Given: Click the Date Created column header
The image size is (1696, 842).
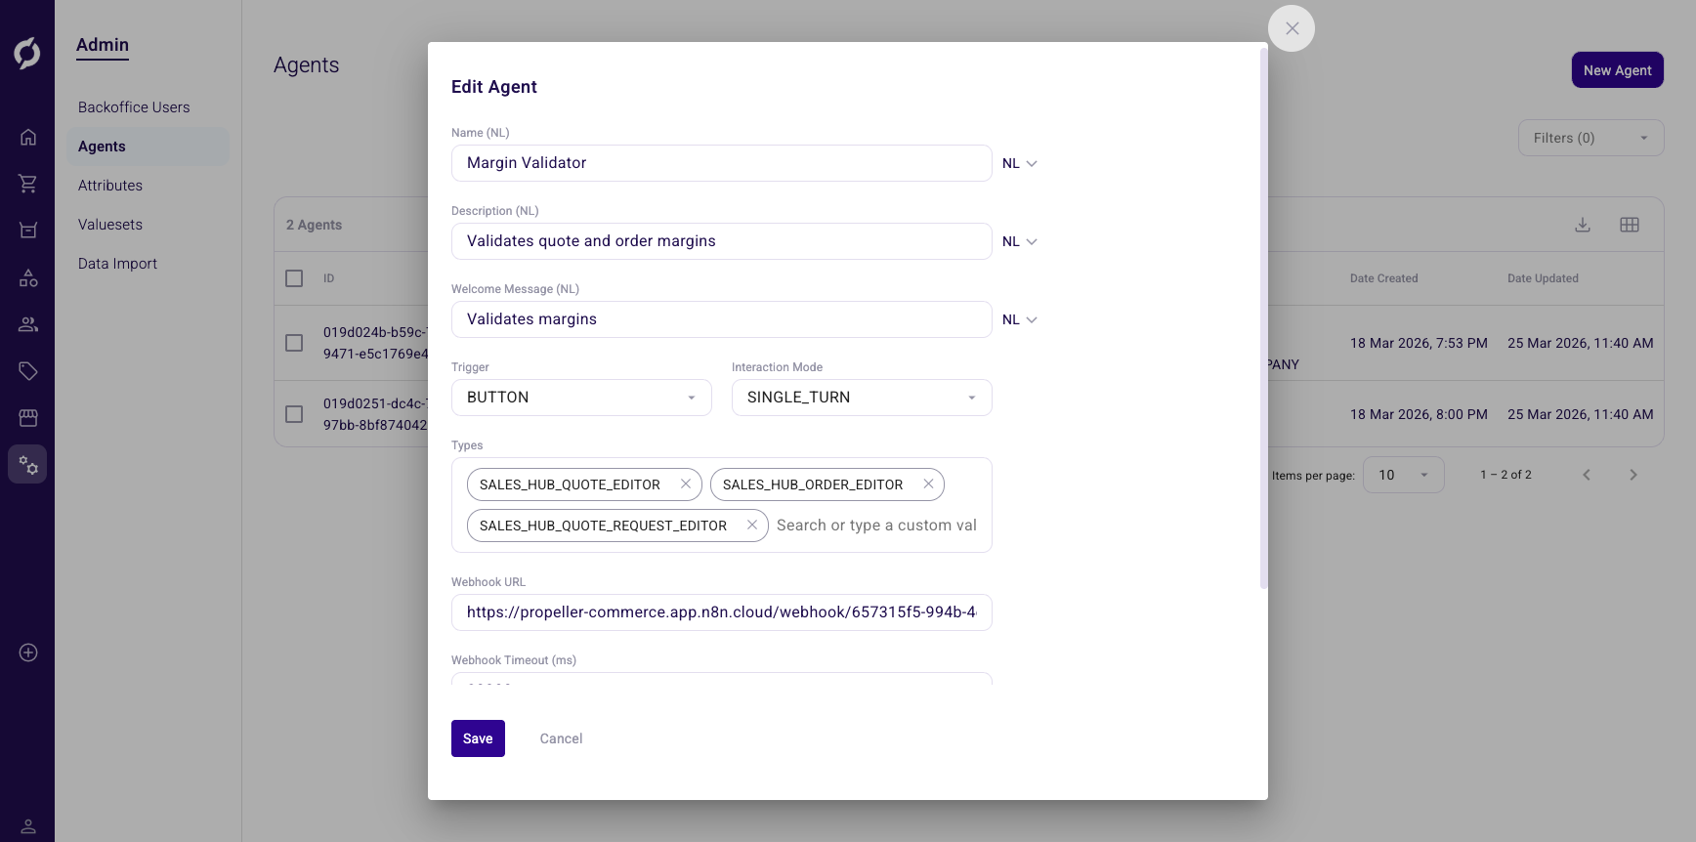Looking at the screenshot, I should click(1383, 278).
